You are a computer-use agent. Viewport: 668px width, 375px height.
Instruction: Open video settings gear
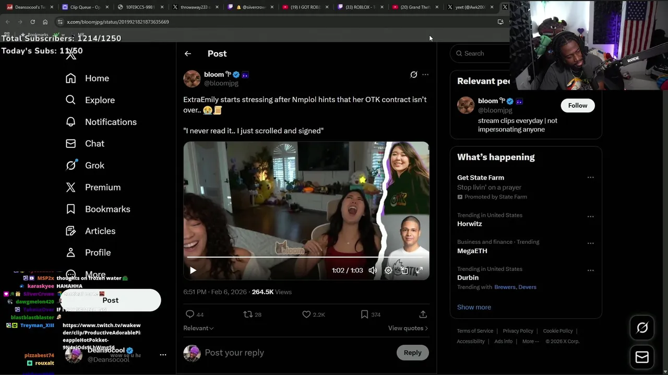pos(388,270)
